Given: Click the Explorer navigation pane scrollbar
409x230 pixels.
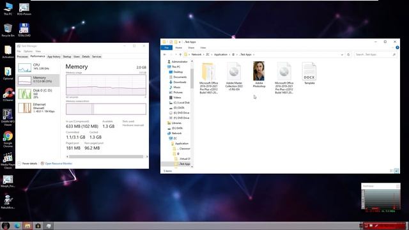Looking at the screenshot, I should (x=192, y=78).
